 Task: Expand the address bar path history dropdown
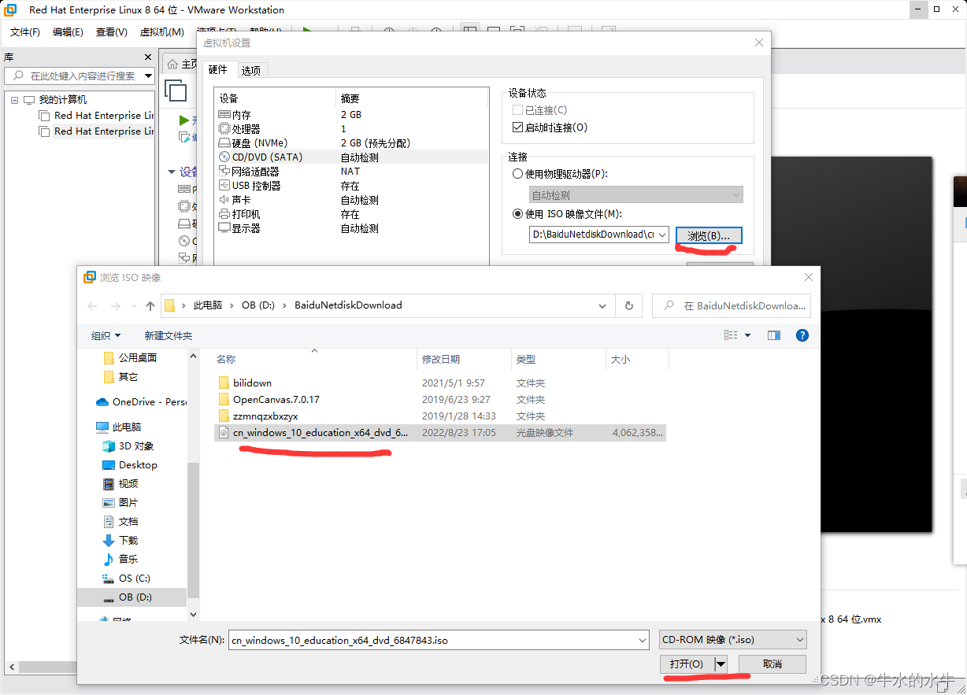602,305
